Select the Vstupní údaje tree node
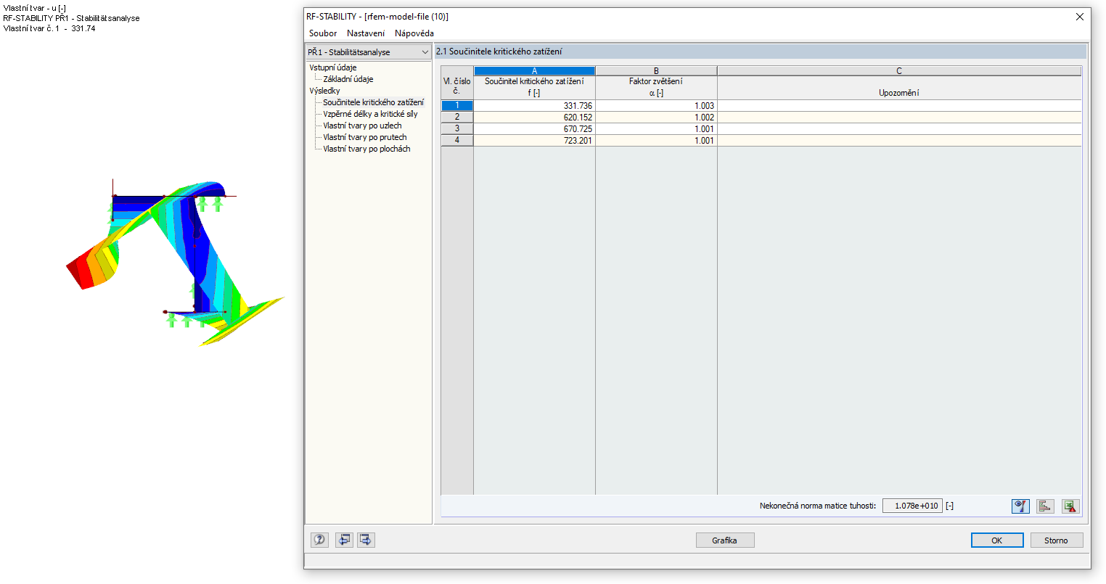Screen dimensions: 1106x584 pos(333,67)
